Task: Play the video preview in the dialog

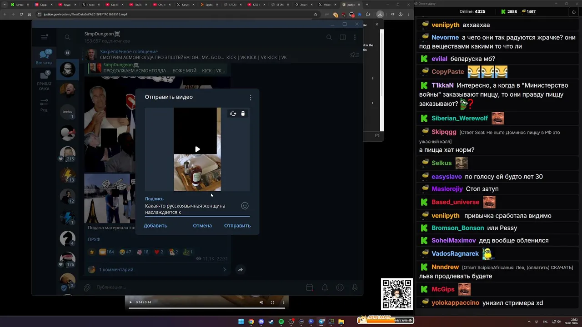Action: (197, 149)
